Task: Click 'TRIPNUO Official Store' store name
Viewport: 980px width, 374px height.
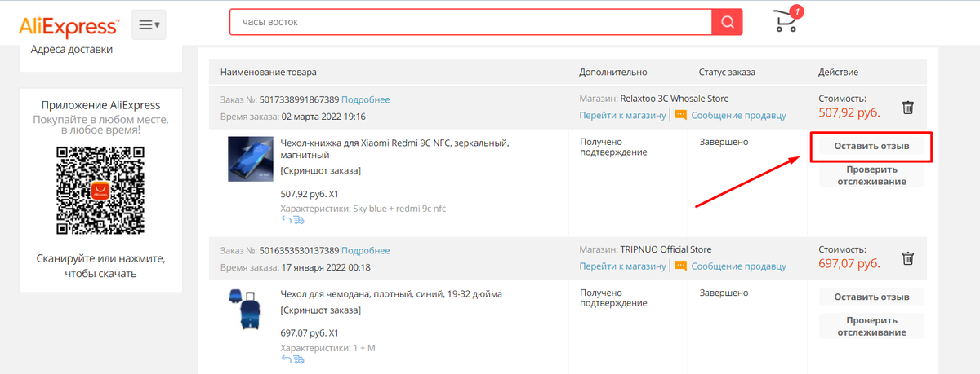Action: 666,249
